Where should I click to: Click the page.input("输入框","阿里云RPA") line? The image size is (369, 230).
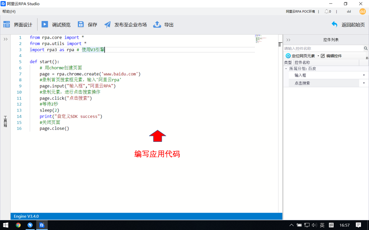coord(78,86)
